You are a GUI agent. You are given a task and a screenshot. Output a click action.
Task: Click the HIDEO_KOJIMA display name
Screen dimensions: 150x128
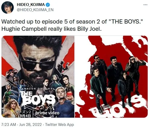(x=31, y=5)
